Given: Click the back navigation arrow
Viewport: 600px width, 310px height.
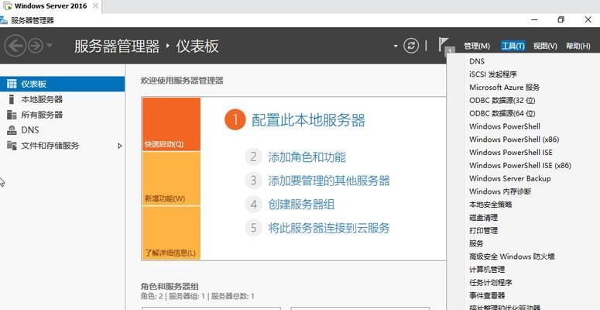Looking at the screenshot, I should 15,46.
